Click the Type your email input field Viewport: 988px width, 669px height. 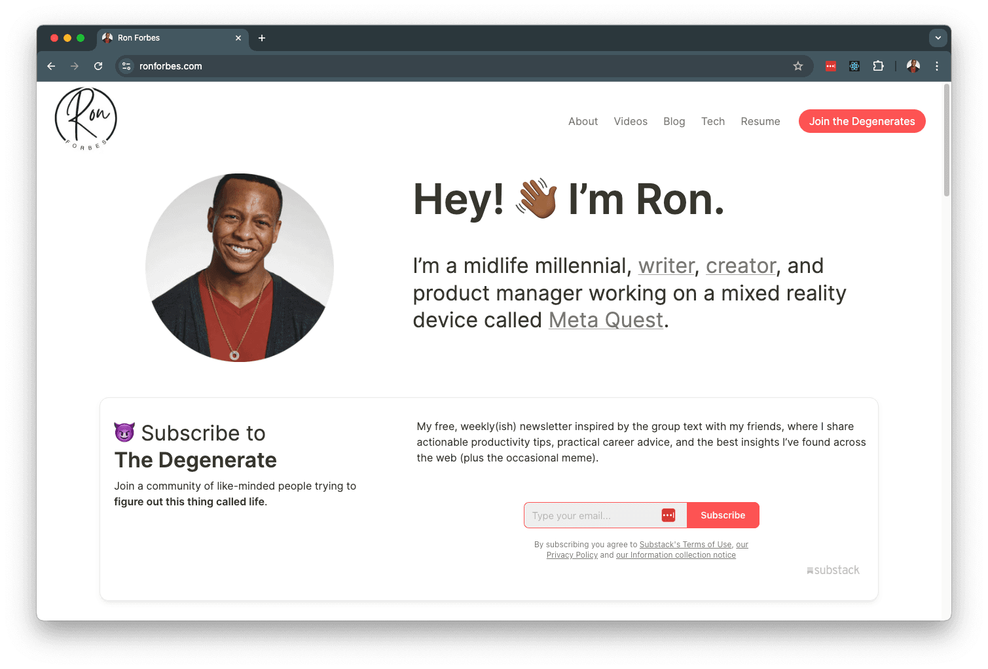point(589,515)
